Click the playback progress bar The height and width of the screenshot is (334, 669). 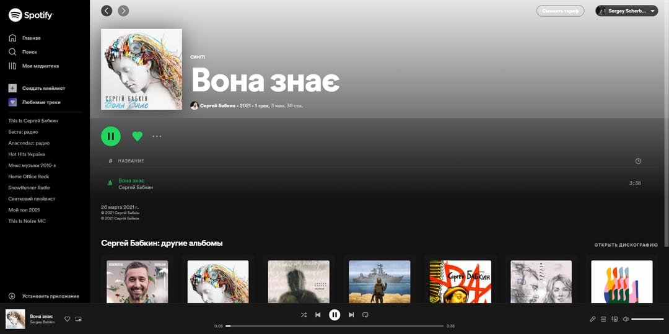coord(334,326)
